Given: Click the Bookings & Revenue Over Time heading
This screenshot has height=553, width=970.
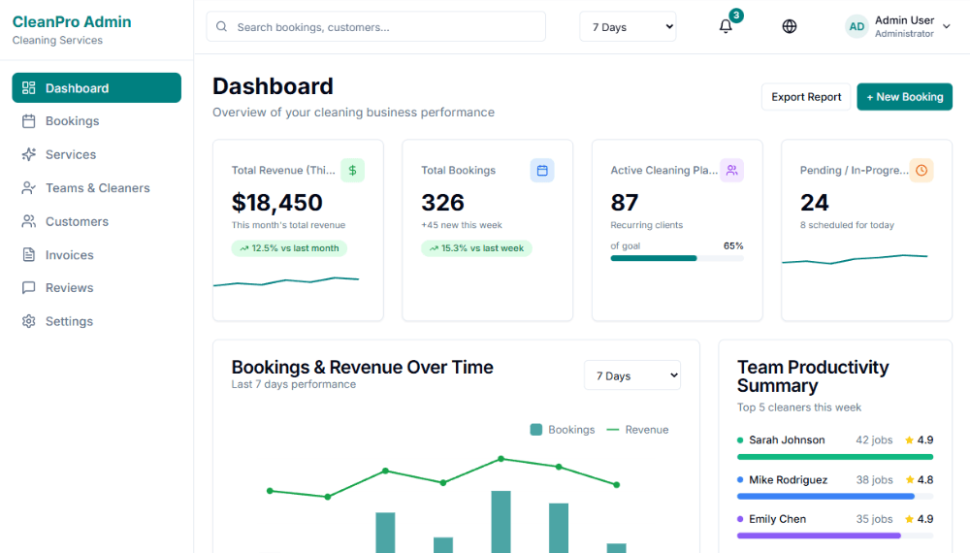Looking at the screenshot, I should pos(363,367).
